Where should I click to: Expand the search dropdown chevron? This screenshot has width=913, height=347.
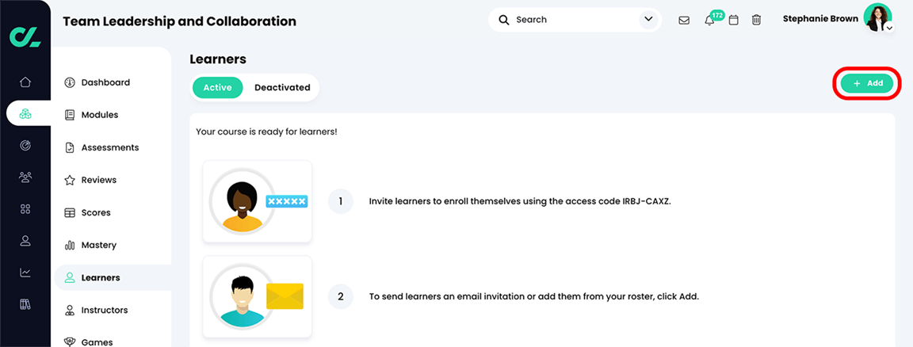click(648, 19)
